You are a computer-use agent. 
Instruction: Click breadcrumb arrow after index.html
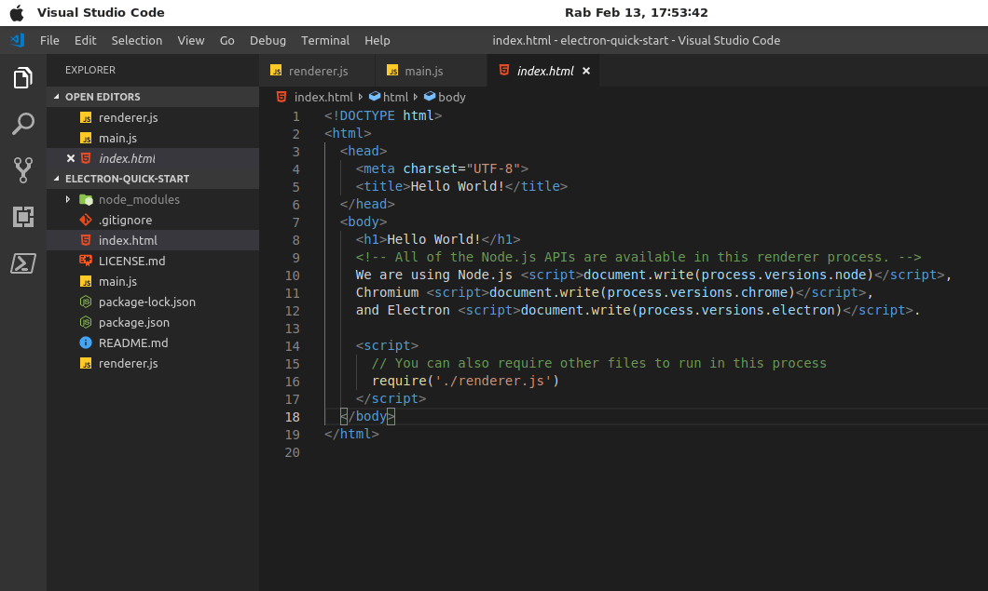coord(361,97)
